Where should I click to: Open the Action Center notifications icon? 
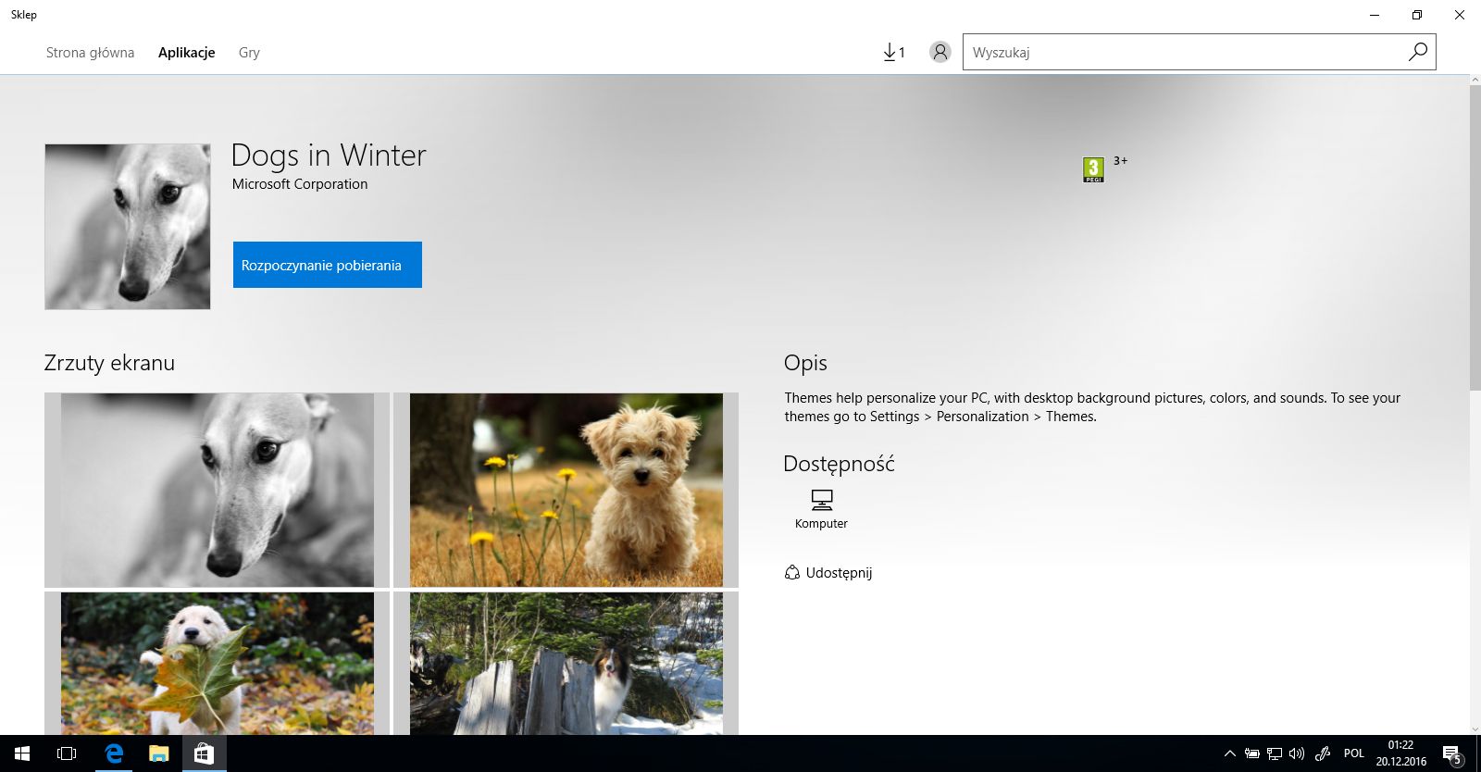(1452, 754)
